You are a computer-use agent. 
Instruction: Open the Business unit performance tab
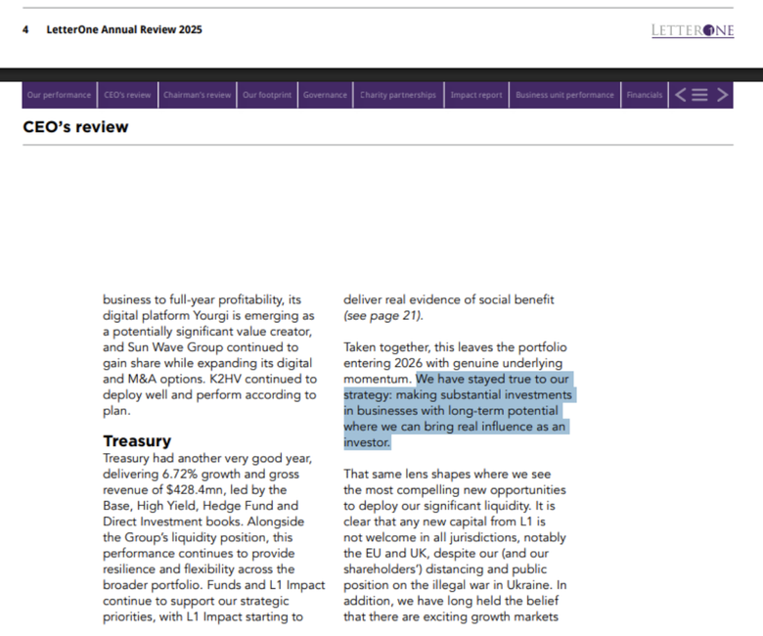coord(565,95)
